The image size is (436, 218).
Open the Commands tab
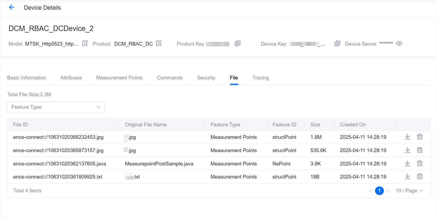tap(170, 77)
